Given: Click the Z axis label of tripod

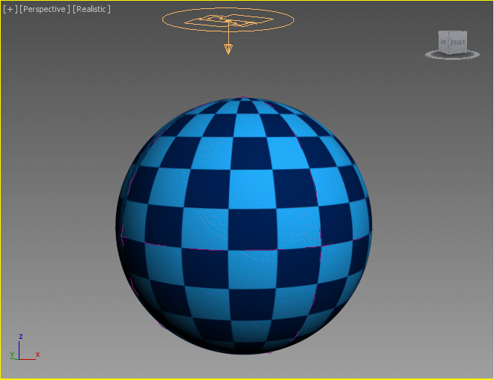Looking at the screenshot, I should tap(21, 337).
